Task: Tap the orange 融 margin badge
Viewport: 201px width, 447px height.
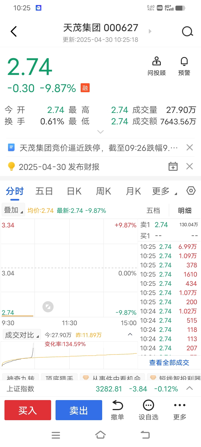Action: pyautogui.click(x=85, y=88)
